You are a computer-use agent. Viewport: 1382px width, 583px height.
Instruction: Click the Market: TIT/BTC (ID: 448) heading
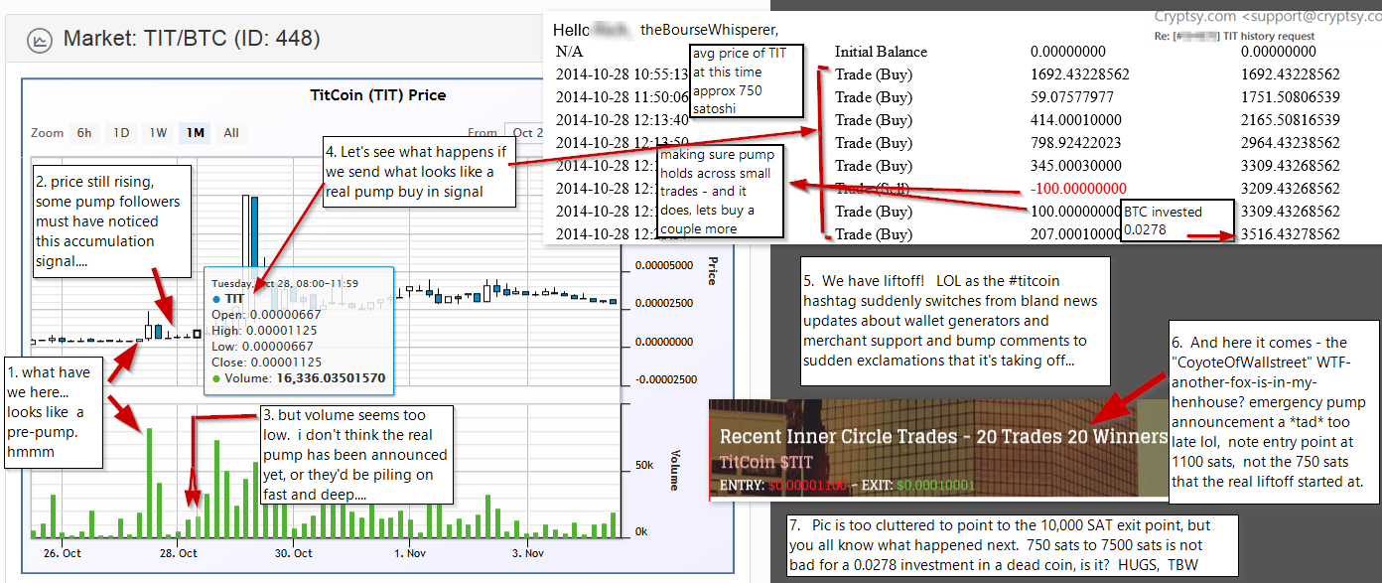(x=192, y=40)
